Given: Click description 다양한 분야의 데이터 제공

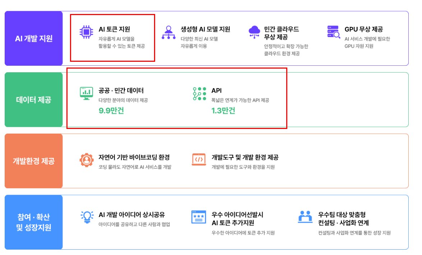Looking at the screenshot, I should pyautogui.click(x=123, y=100).
